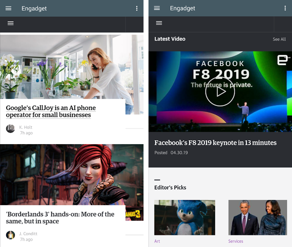Open Facebook's F8 2019 keynote video title
The width and height of the screenshot is (292, 247).
pyautogui.click(x=215, y=143)
